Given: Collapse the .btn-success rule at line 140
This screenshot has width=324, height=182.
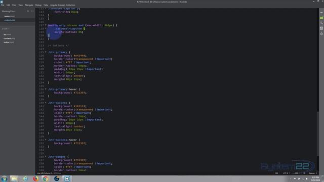Looking at the screenshot, I should pyautogui.click(x=46, y=103).
